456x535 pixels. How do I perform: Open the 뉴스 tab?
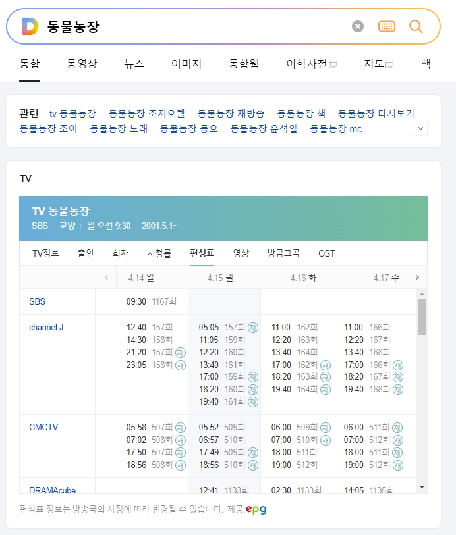pos(134,64)
